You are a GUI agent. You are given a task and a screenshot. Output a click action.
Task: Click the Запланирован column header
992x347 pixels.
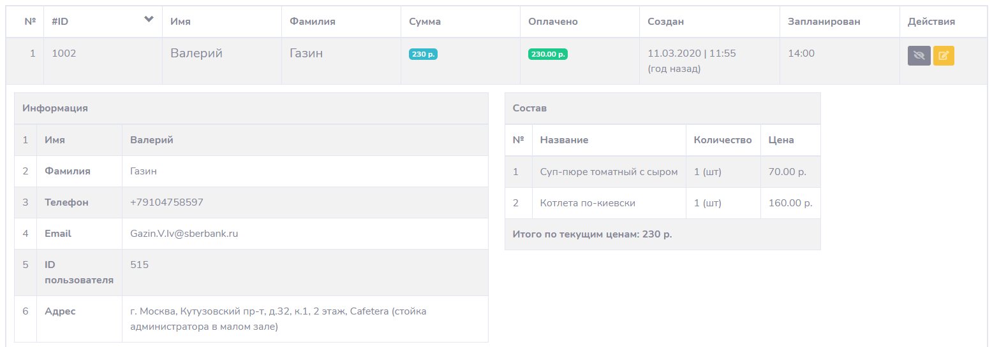coord(824,22)
